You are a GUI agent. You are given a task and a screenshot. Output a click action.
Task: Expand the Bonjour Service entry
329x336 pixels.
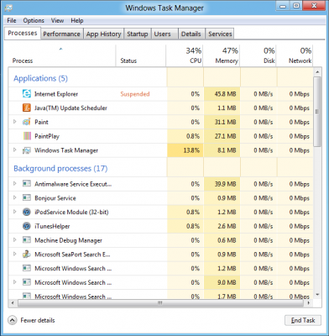pyautogui.click(x=15, y=197)
